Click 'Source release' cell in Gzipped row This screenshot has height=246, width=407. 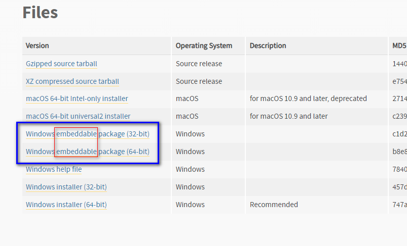click(199, 64)
